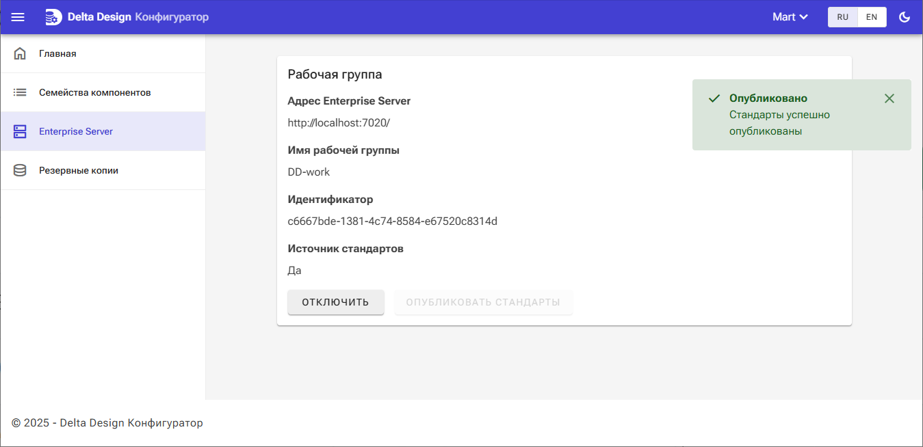Open Семейства компонентов section

[103, 92]
